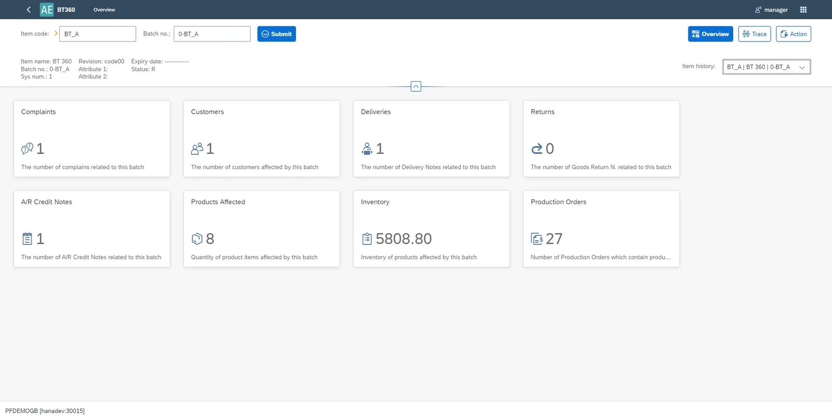Click 'Inventory of products affected' description

tap(419, 257)
